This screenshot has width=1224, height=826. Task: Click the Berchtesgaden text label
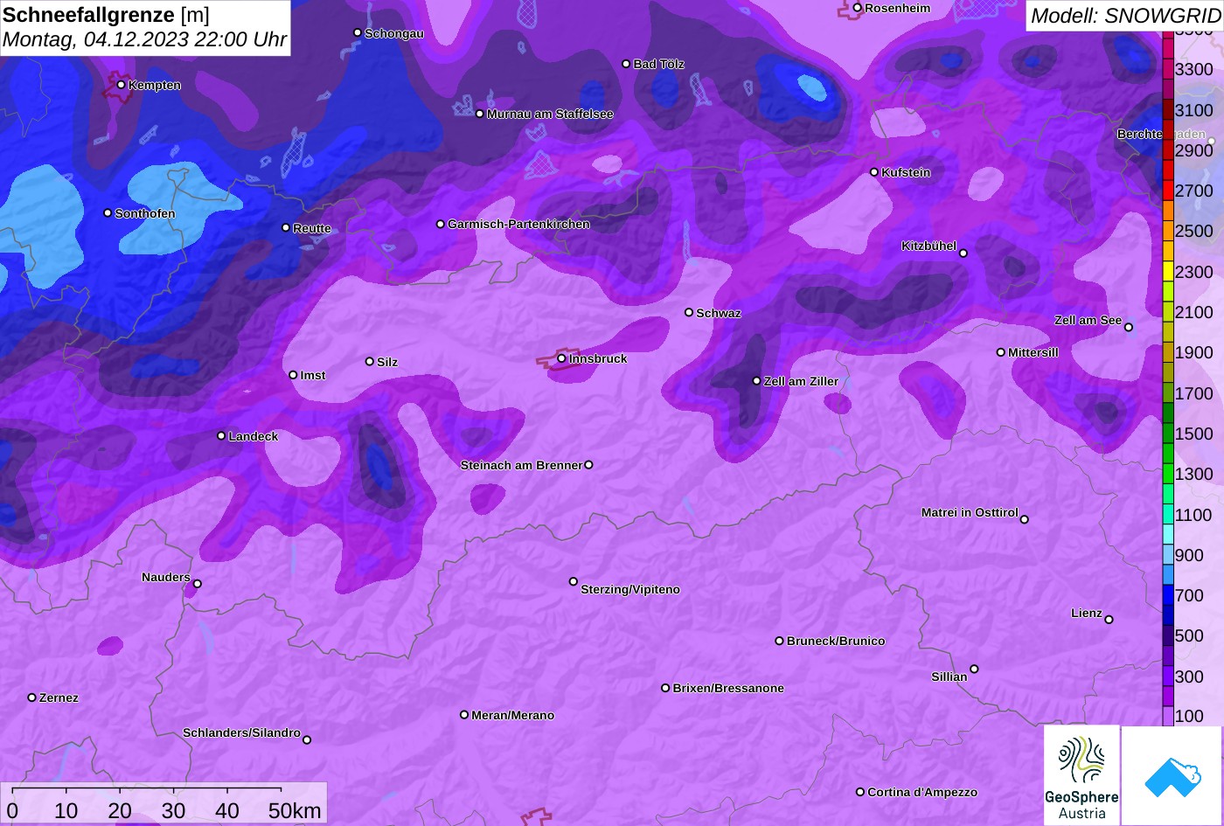(1161, 135)
